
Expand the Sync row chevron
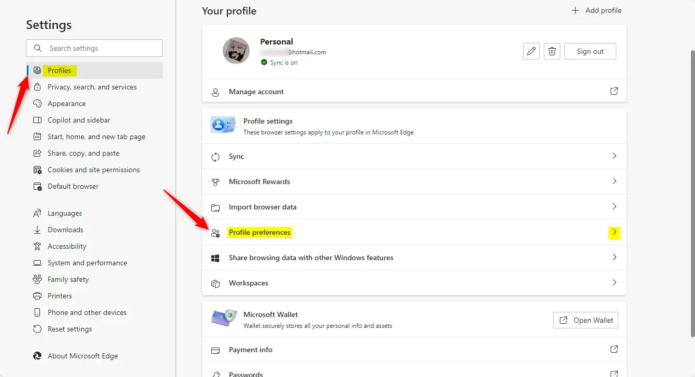coord(614,156)
